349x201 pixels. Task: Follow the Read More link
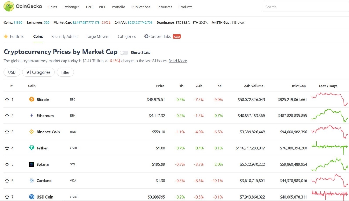pos(178,61)
